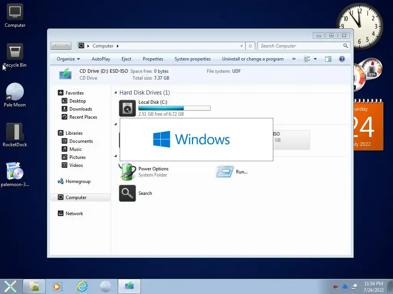Click the search magnifier in Search Computer box
Viewport: 393px width, 294px height.
tap(345, 46)
